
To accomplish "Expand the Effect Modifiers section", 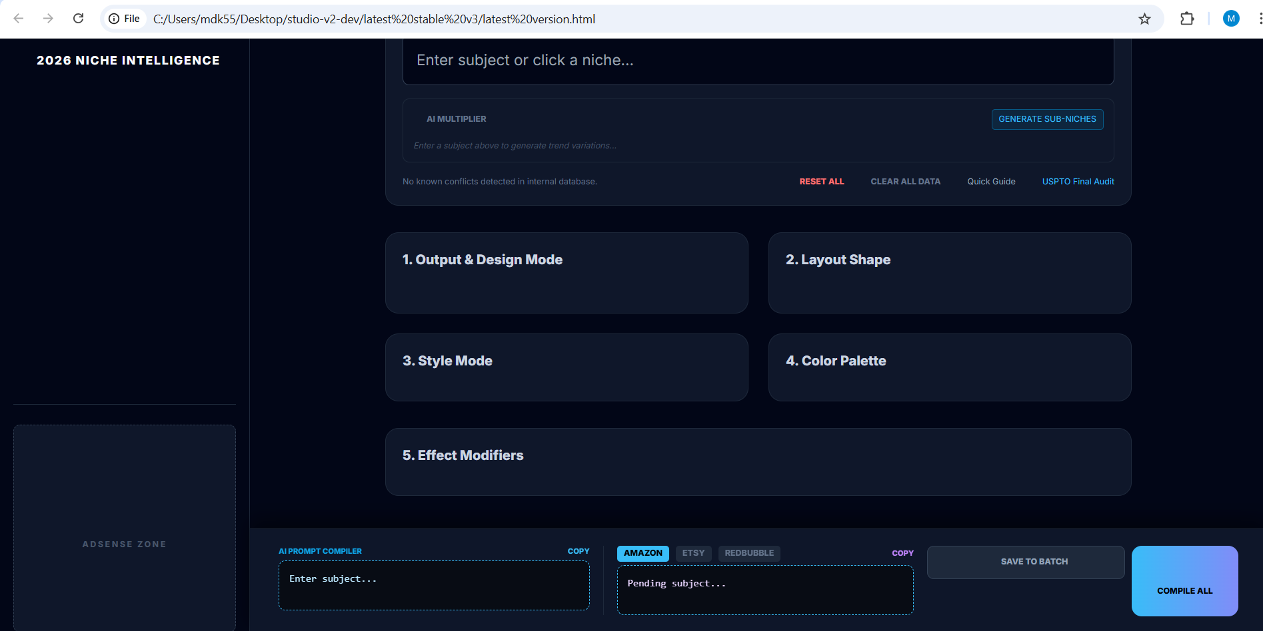I will pos(757,461).
